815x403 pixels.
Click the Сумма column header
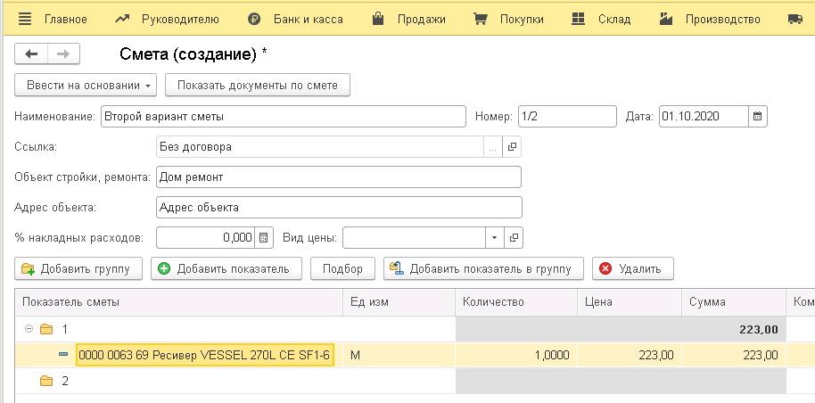[733, 302]
